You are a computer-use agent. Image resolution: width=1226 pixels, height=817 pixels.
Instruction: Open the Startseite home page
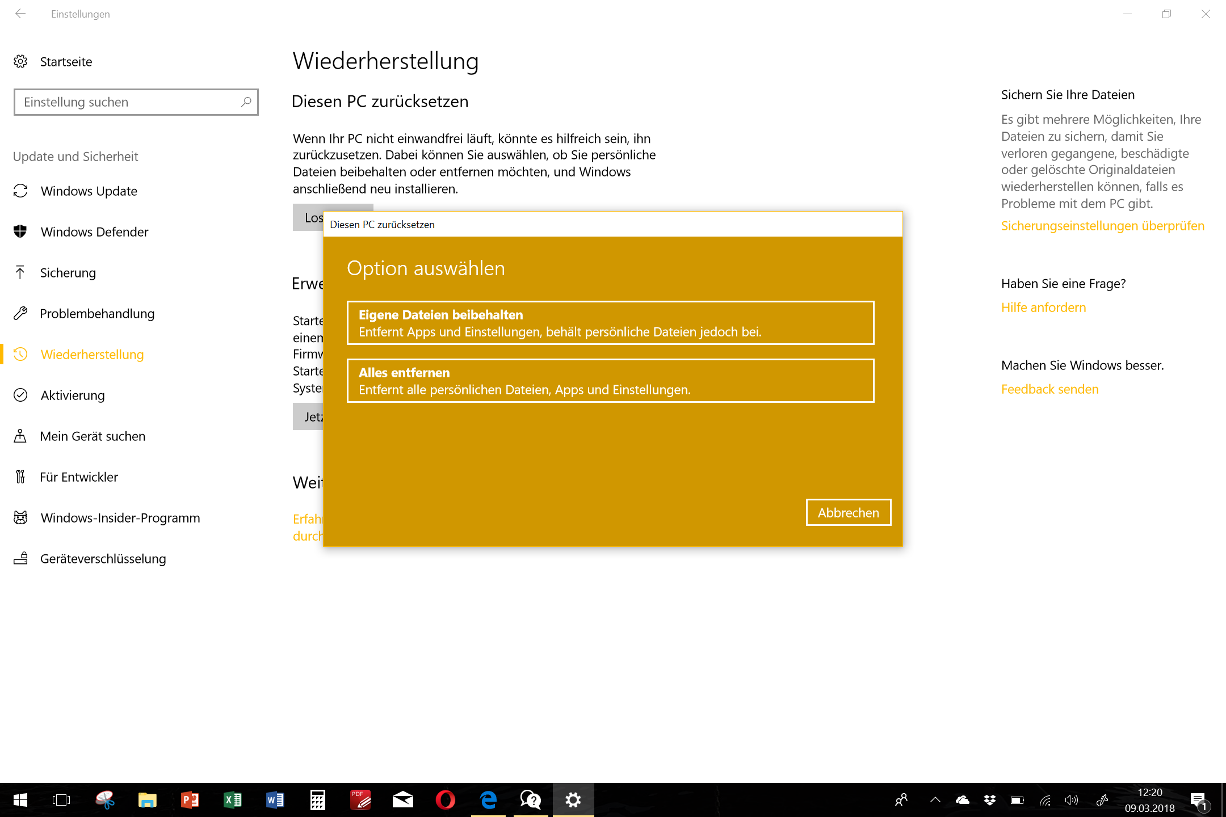click(x=66, y=61)
